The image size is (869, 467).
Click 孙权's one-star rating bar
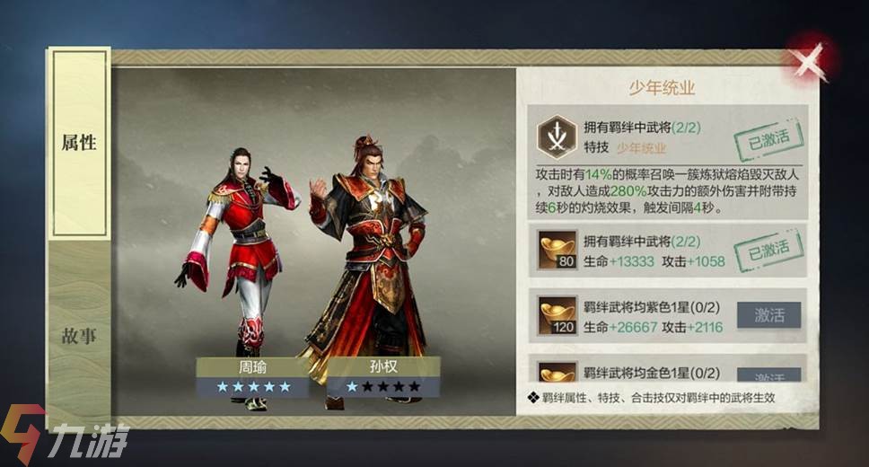[383, 386]
